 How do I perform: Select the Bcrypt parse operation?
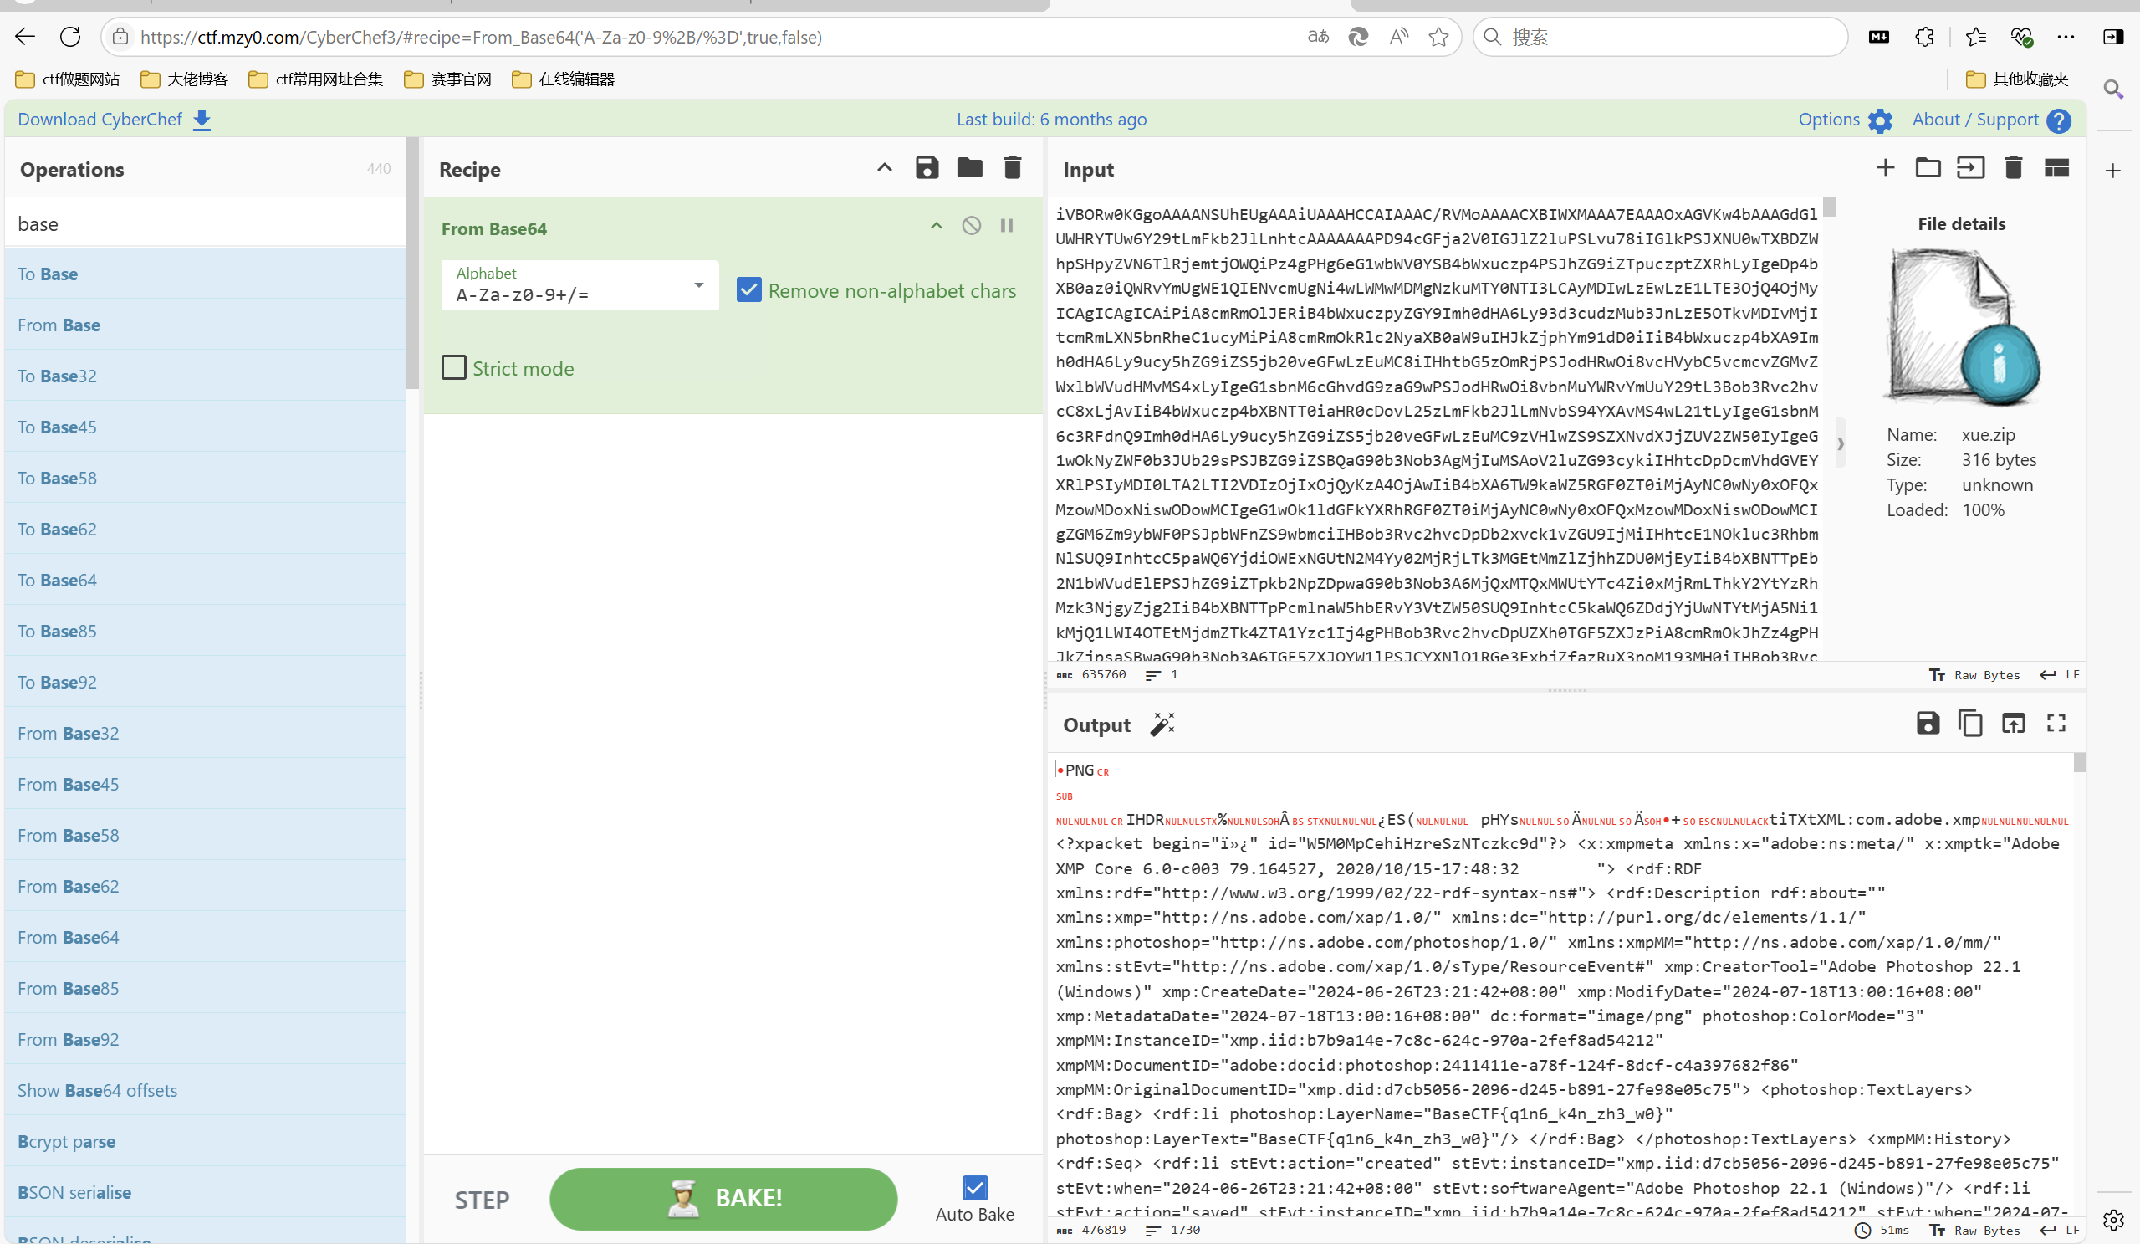(x=206, y=1141)
